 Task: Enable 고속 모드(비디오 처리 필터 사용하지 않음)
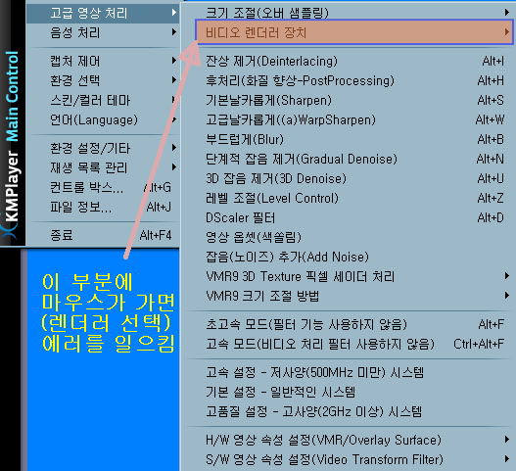(349, 345)
